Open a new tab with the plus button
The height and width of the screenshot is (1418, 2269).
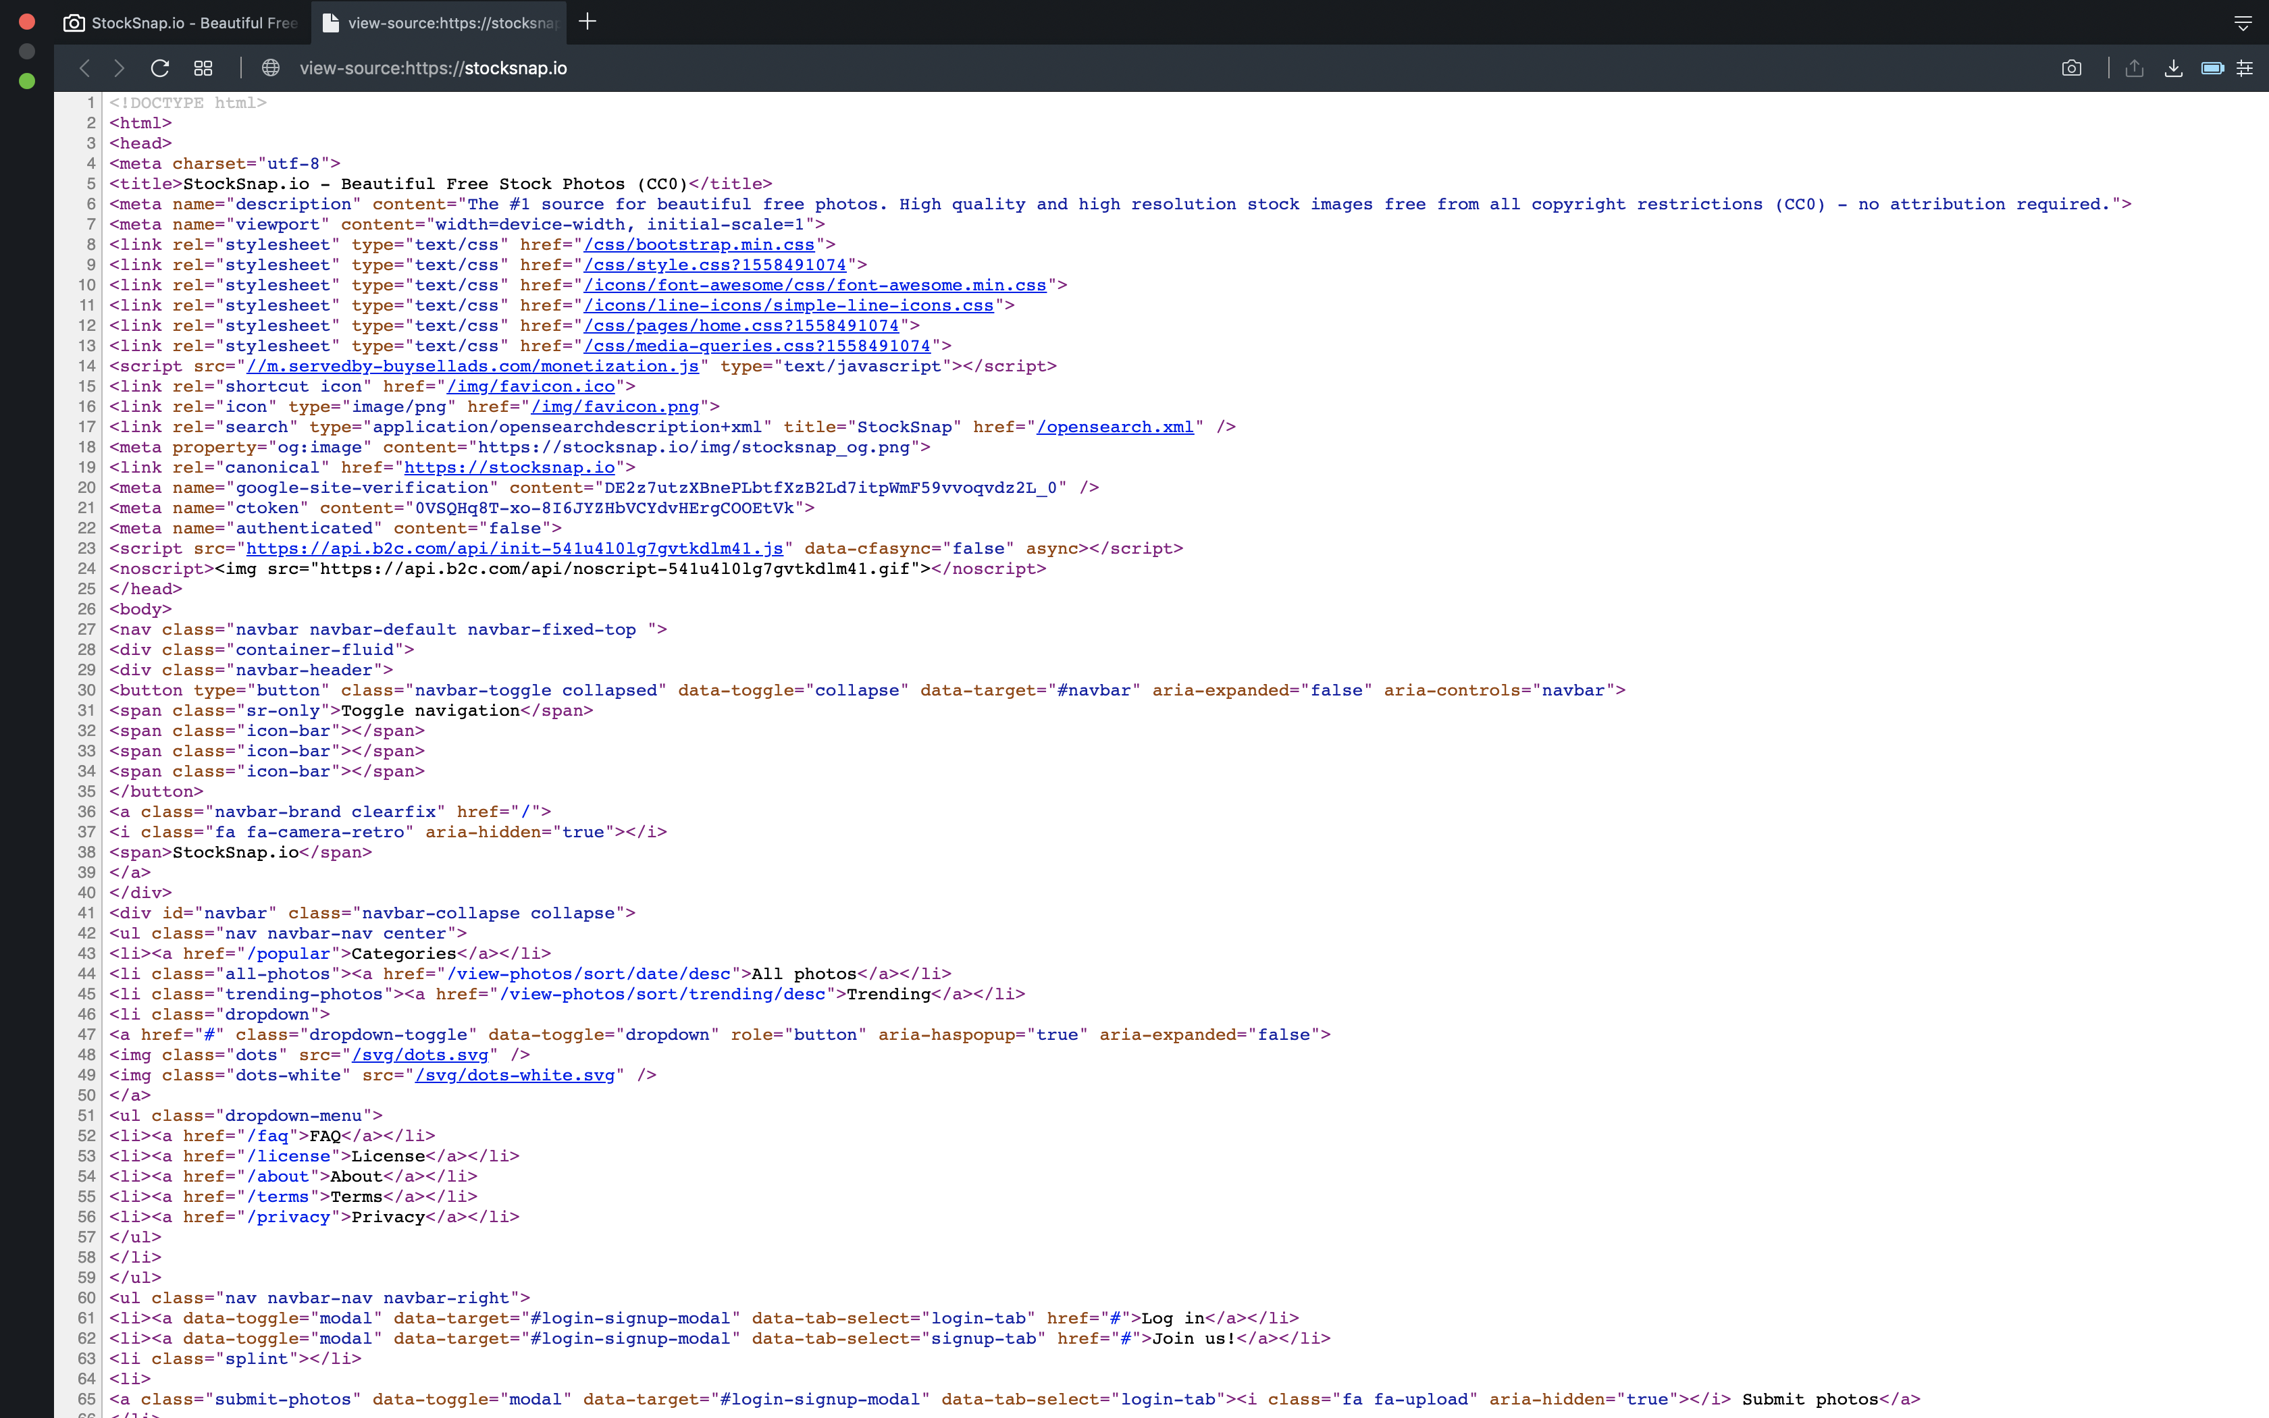pyautogui.click(x=588, y=22)
